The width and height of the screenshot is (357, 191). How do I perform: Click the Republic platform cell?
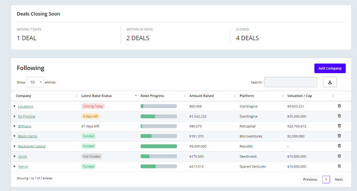(246, 146)
